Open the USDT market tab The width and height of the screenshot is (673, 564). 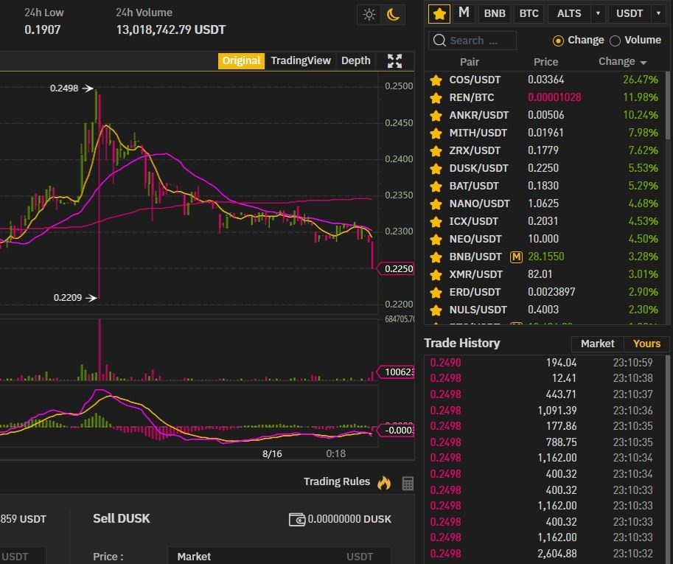pos(630,13)
